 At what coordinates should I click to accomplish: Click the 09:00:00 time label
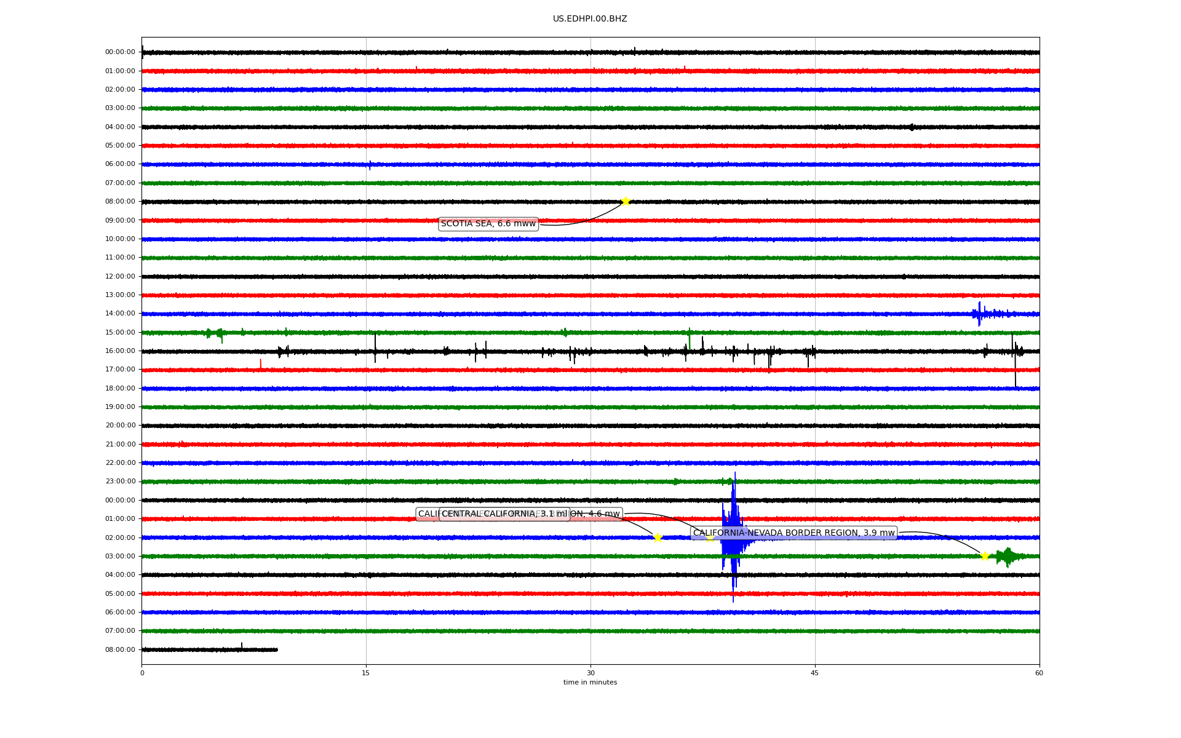click(120, 220)
